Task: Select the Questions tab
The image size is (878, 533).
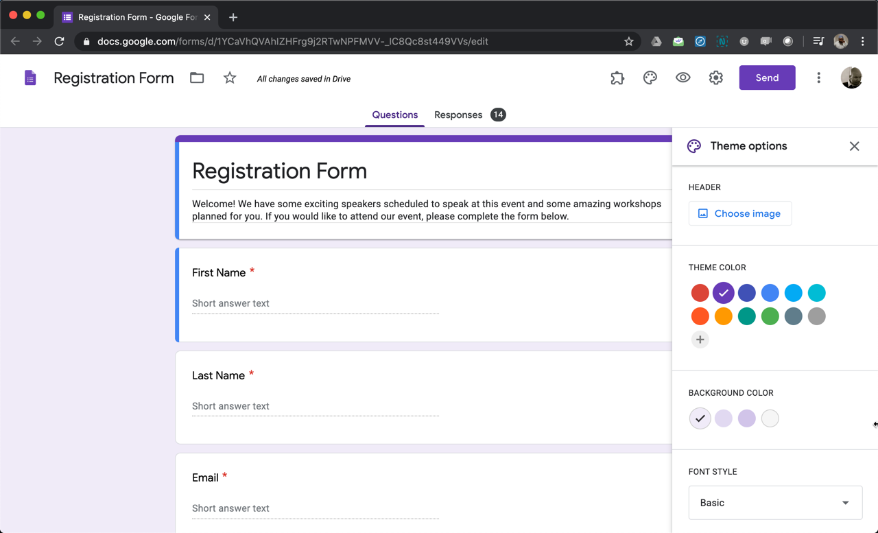Action: [394, 115]
